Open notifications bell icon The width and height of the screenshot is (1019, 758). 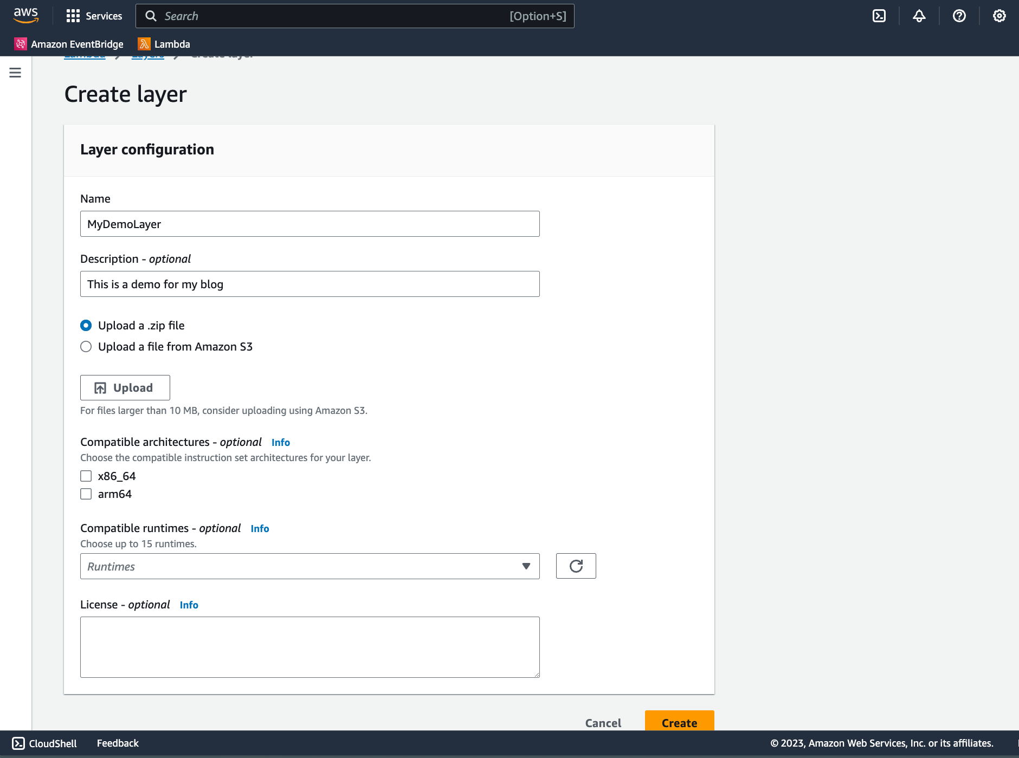919,16
